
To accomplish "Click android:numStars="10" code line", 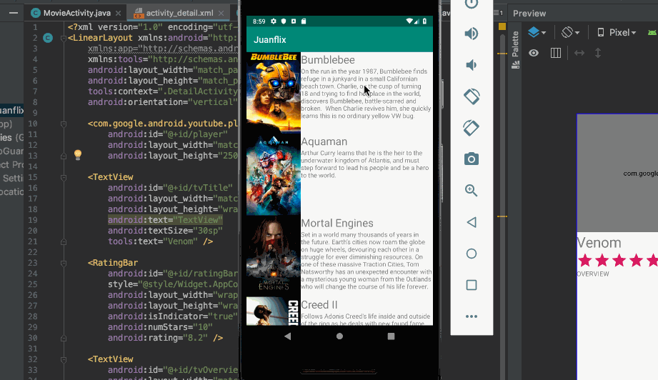I will (x=160, y=327).
